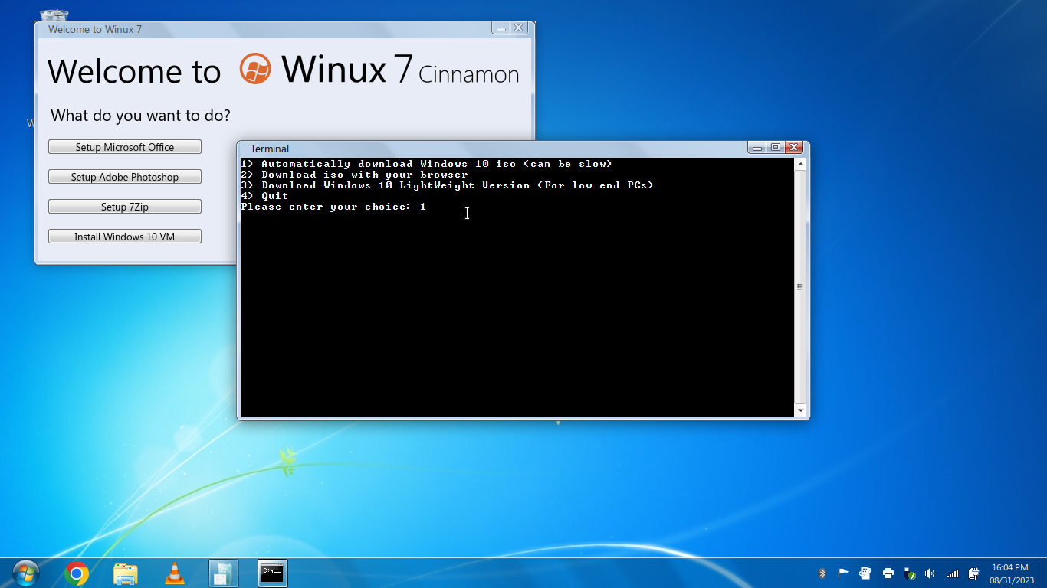Close the Terminal window
1047x588 pixels.
click(793, 148)
